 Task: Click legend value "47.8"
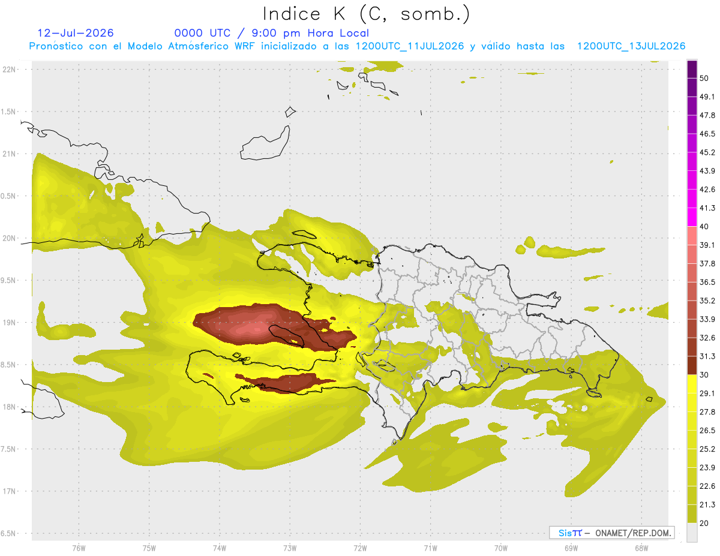(x=707, y=115)
